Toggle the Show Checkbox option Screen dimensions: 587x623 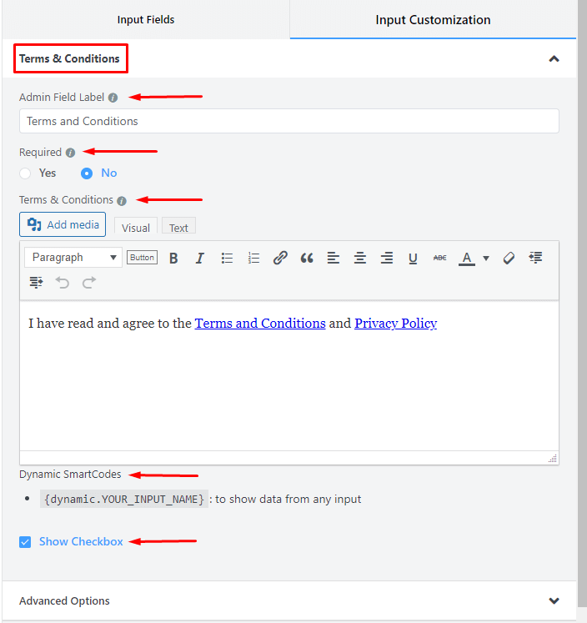(x=25, y=542)
